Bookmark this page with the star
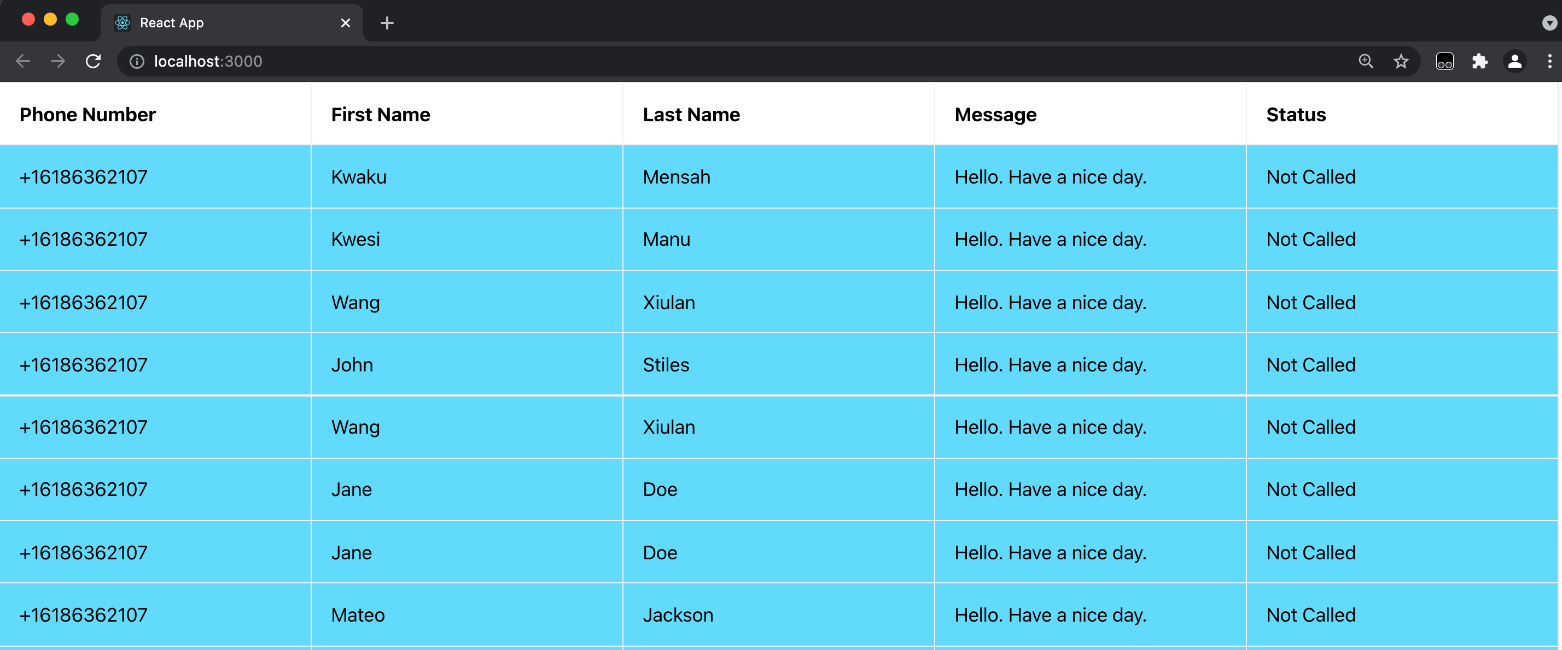Viewport: 1562px width, 650px height. point(1401,61)
